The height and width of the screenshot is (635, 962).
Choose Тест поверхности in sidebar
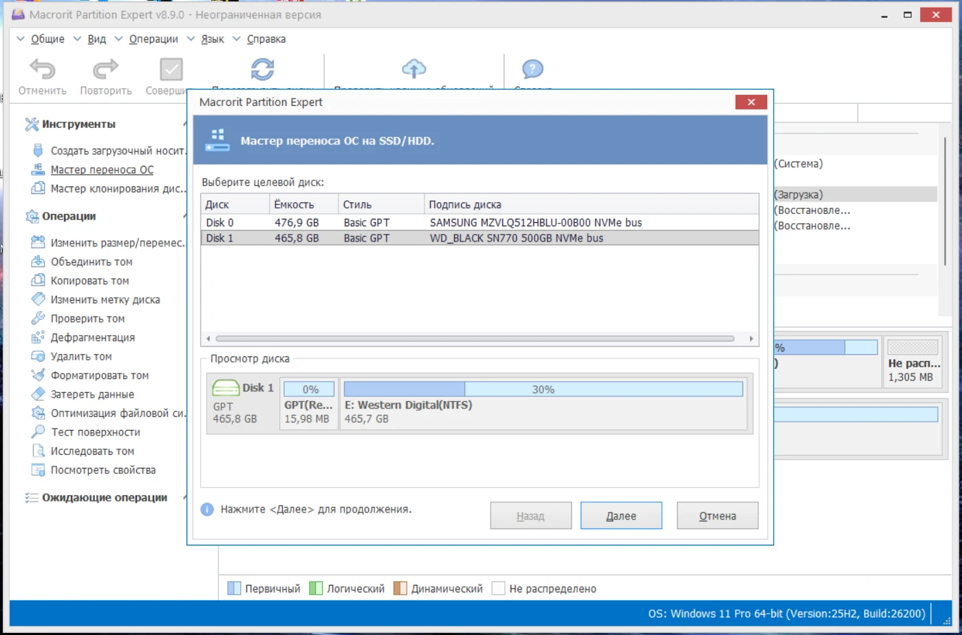tap(95, 433)
